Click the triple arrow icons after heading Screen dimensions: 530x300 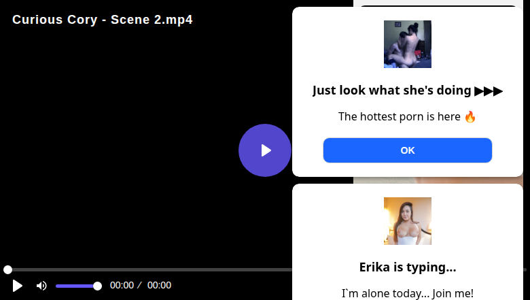pyautogui.click(x=489, y=90)
